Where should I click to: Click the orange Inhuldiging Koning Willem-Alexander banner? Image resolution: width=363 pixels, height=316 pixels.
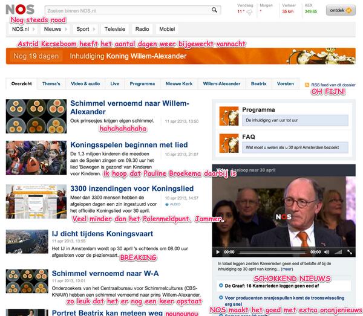180,56
